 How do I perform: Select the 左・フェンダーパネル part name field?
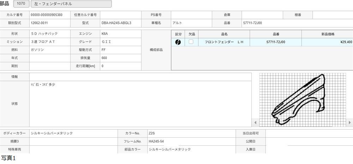71,4
